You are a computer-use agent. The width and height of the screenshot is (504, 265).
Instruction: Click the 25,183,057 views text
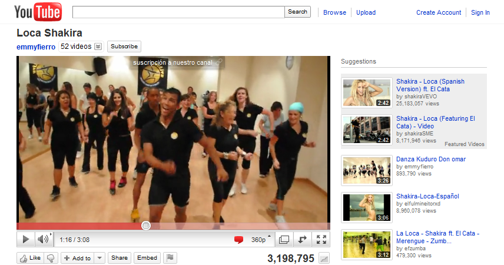click(417, 104)
